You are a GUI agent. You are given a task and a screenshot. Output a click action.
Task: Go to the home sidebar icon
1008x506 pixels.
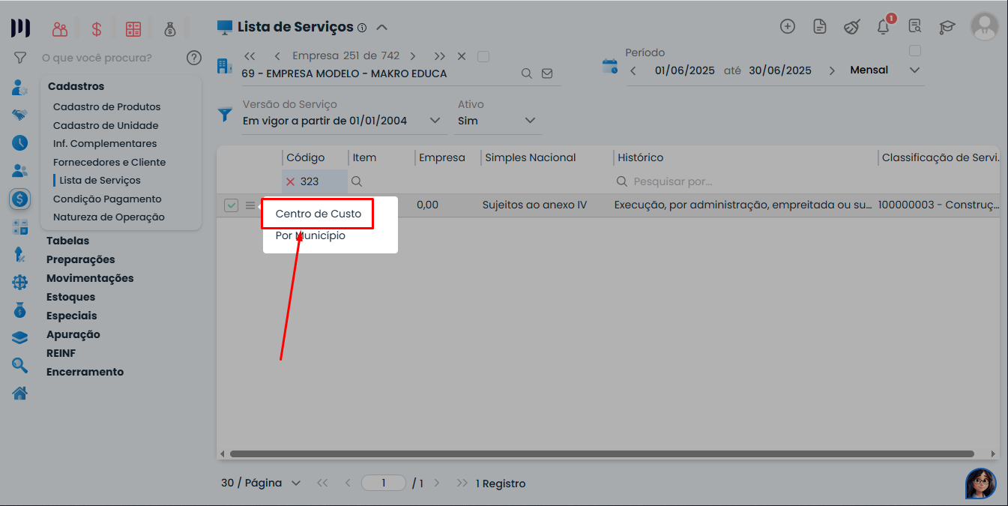[20, 393]
